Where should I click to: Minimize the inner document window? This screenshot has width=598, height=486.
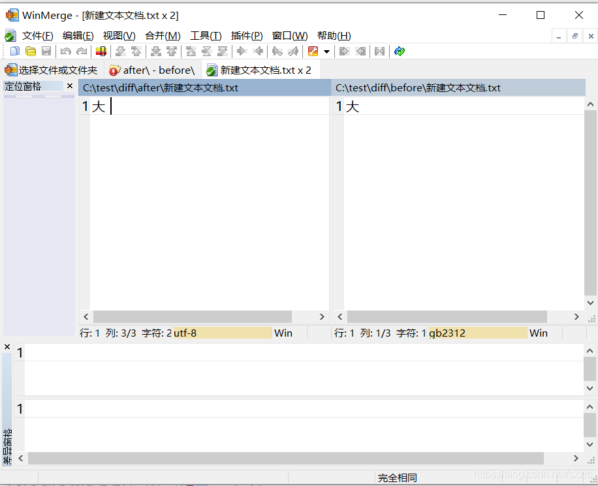pyautogui.click(x=559, y=37)
